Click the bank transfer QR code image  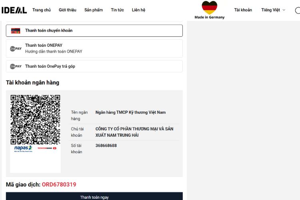pyautogui.click(x=35, y=119)
